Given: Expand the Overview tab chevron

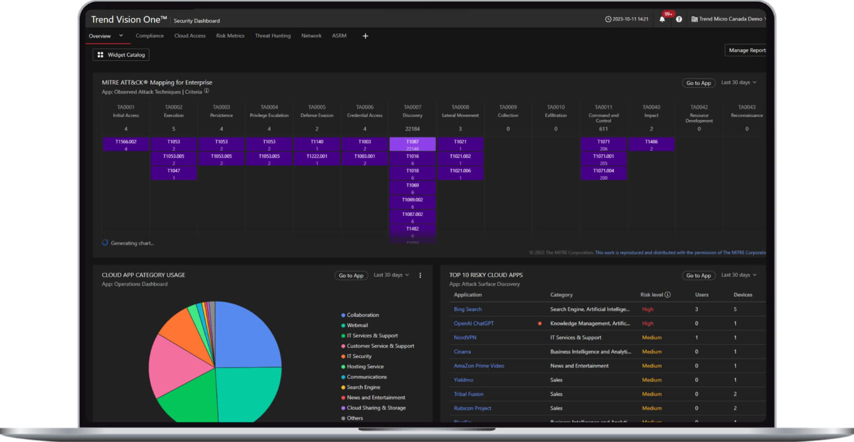Looking at the screenshot, I should [121, 36].
